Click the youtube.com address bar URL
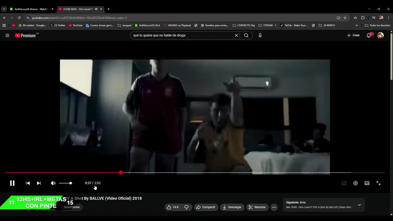 80,18
